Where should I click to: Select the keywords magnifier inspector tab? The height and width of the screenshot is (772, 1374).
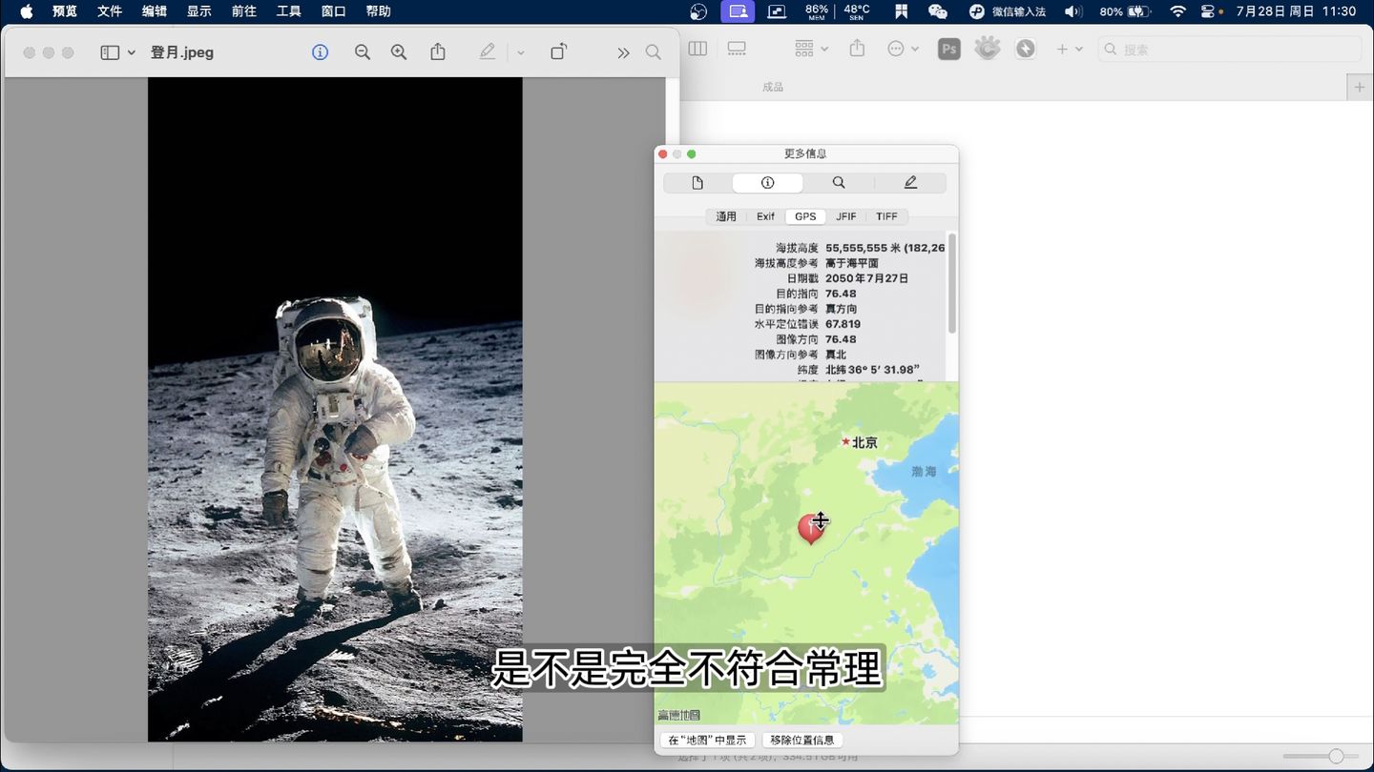click(x=838, y=183)
